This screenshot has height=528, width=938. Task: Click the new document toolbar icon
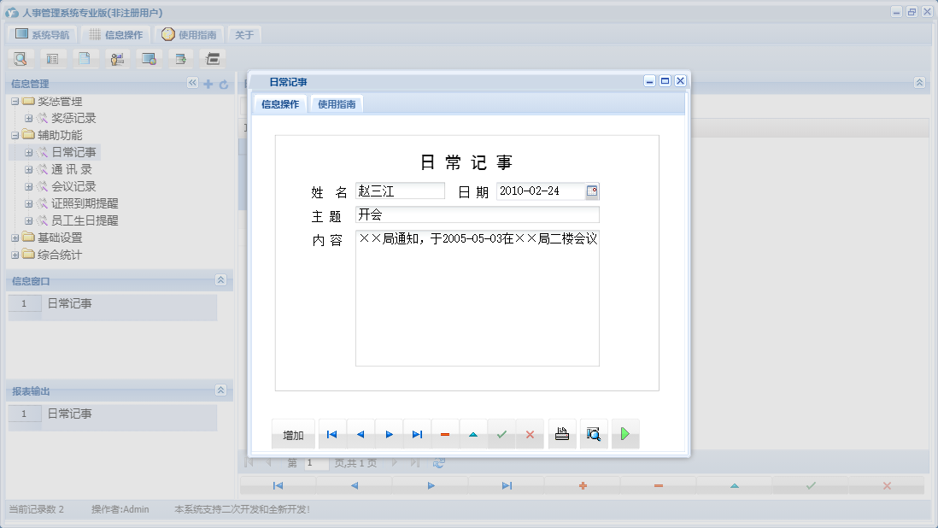pyautogui.click(x=85, y=59)
